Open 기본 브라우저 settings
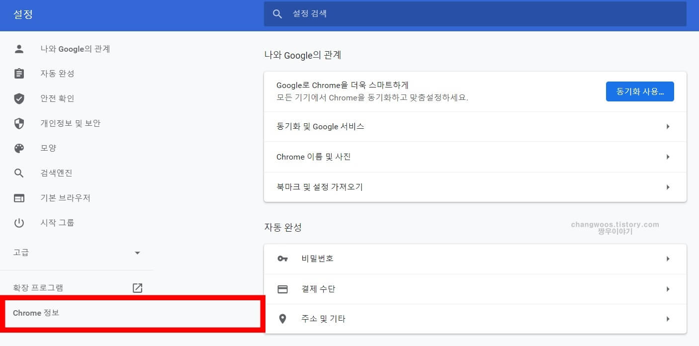 (65, 198)
